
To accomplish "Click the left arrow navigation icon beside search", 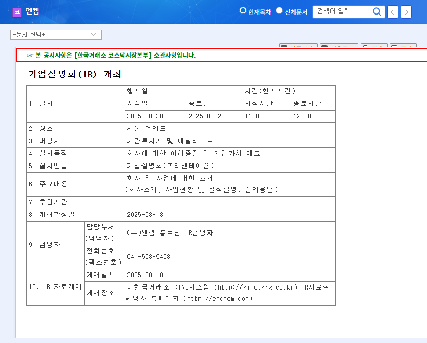I will 392,11.
